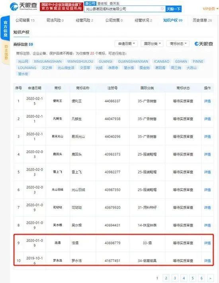
Task: Select the 自主信息 side tab
Action: pos(6,52)
